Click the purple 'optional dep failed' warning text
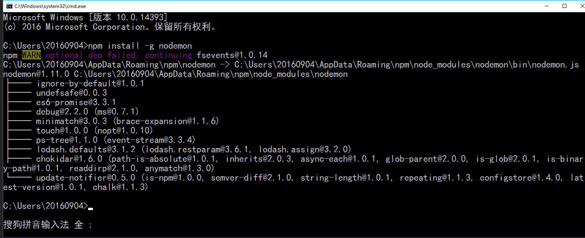Screen dimensions: 585x238 (91, 55)
